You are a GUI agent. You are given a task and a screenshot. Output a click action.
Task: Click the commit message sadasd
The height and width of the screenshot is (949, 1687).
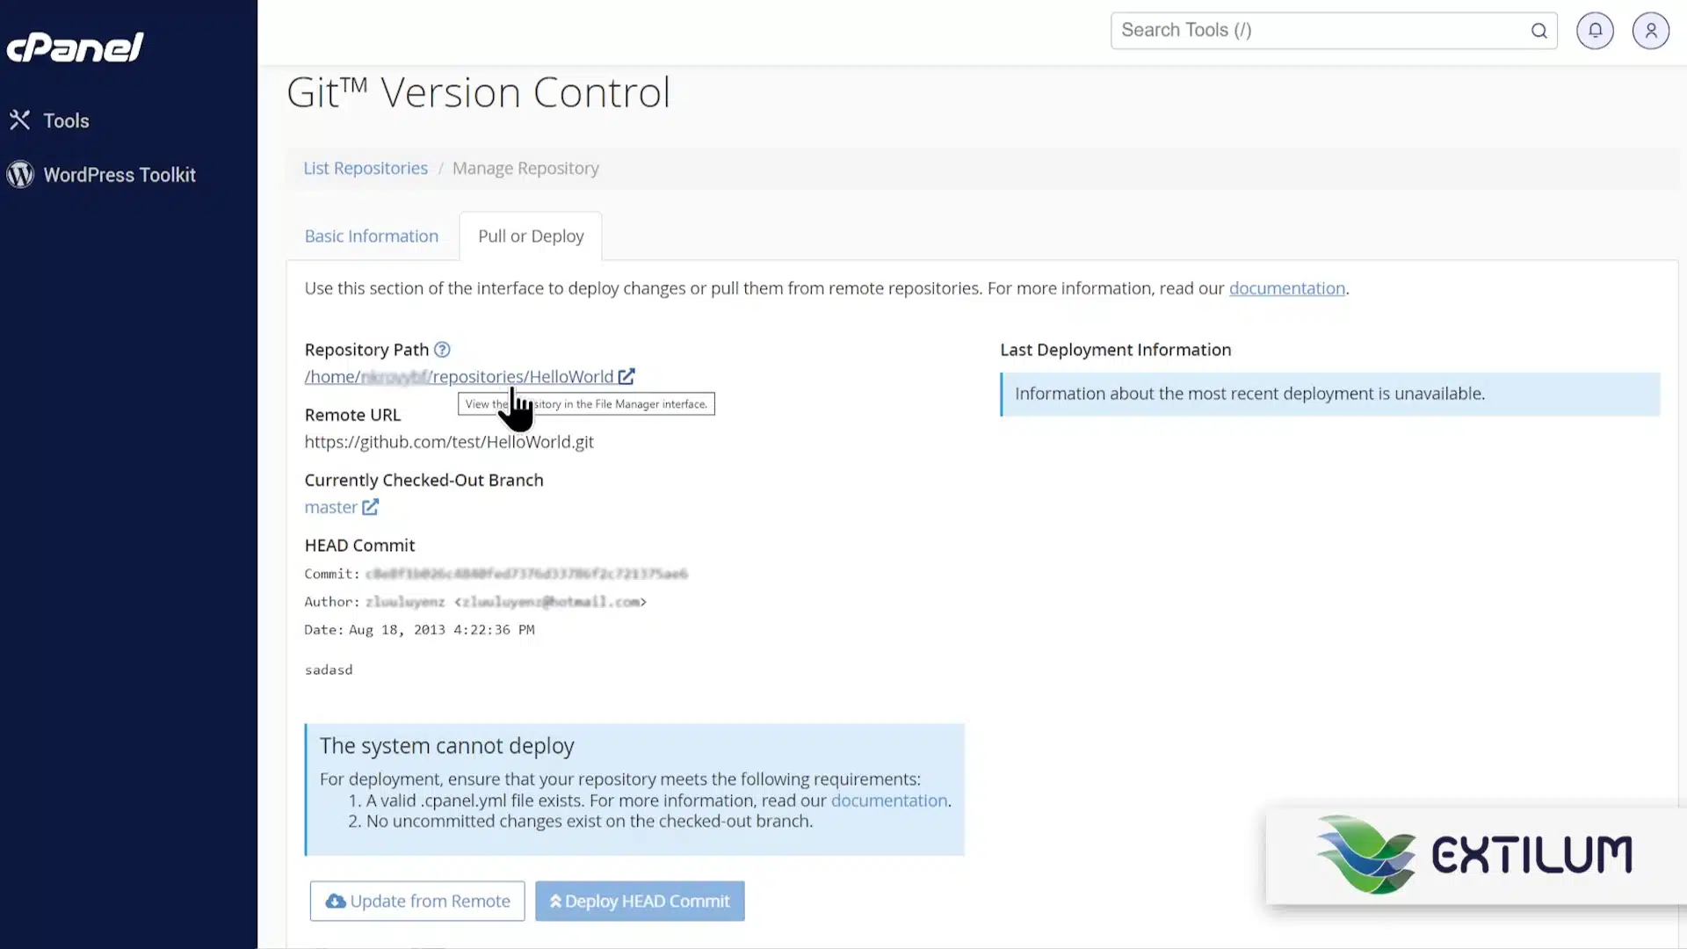coord(329,670)
